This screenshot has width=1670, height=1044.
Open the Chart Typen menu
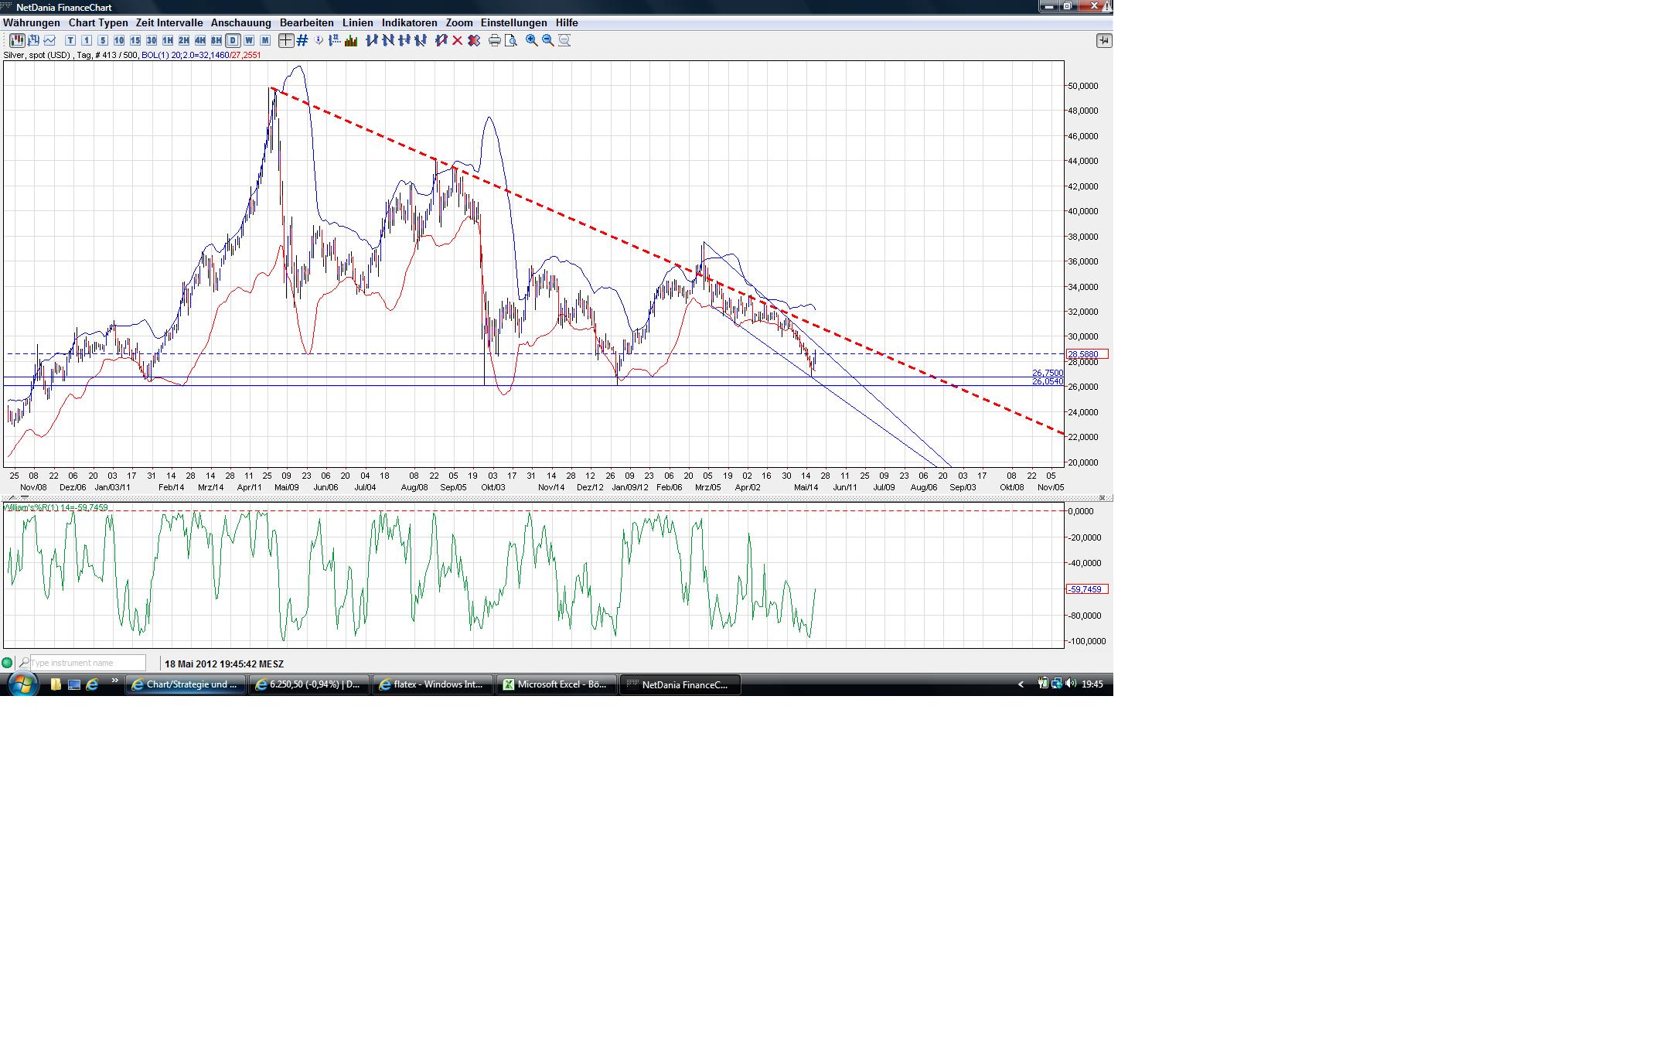97,22
